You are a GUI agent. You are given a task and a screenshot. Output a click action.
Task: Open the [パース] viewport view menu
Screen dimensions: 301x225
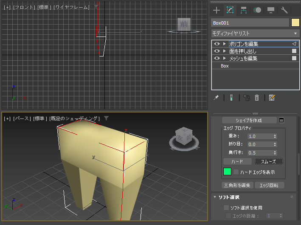point(22,118)
